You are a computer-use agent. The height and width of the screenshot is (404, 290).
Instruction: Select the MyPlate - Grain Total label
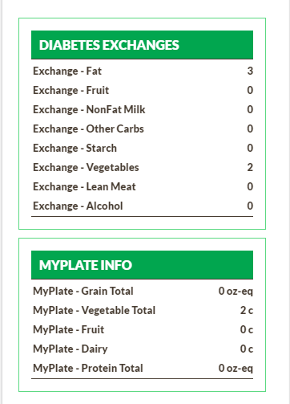pos(83,292)
